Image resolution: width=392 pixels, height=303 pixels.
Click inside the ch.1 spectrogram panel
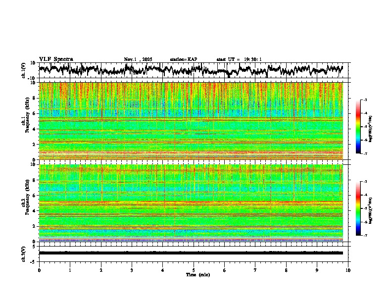[191, 121]
